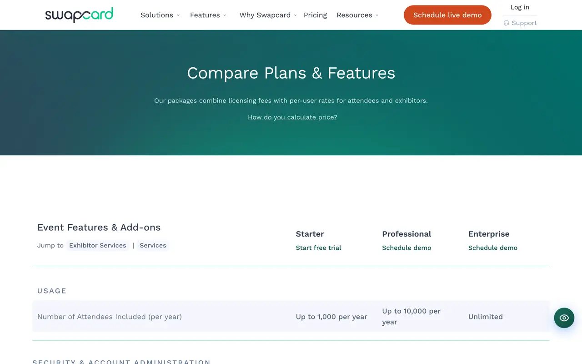Screen dimensions: 582x364
Task: Click the Enterprise plan heading
Action: point(489,234)
